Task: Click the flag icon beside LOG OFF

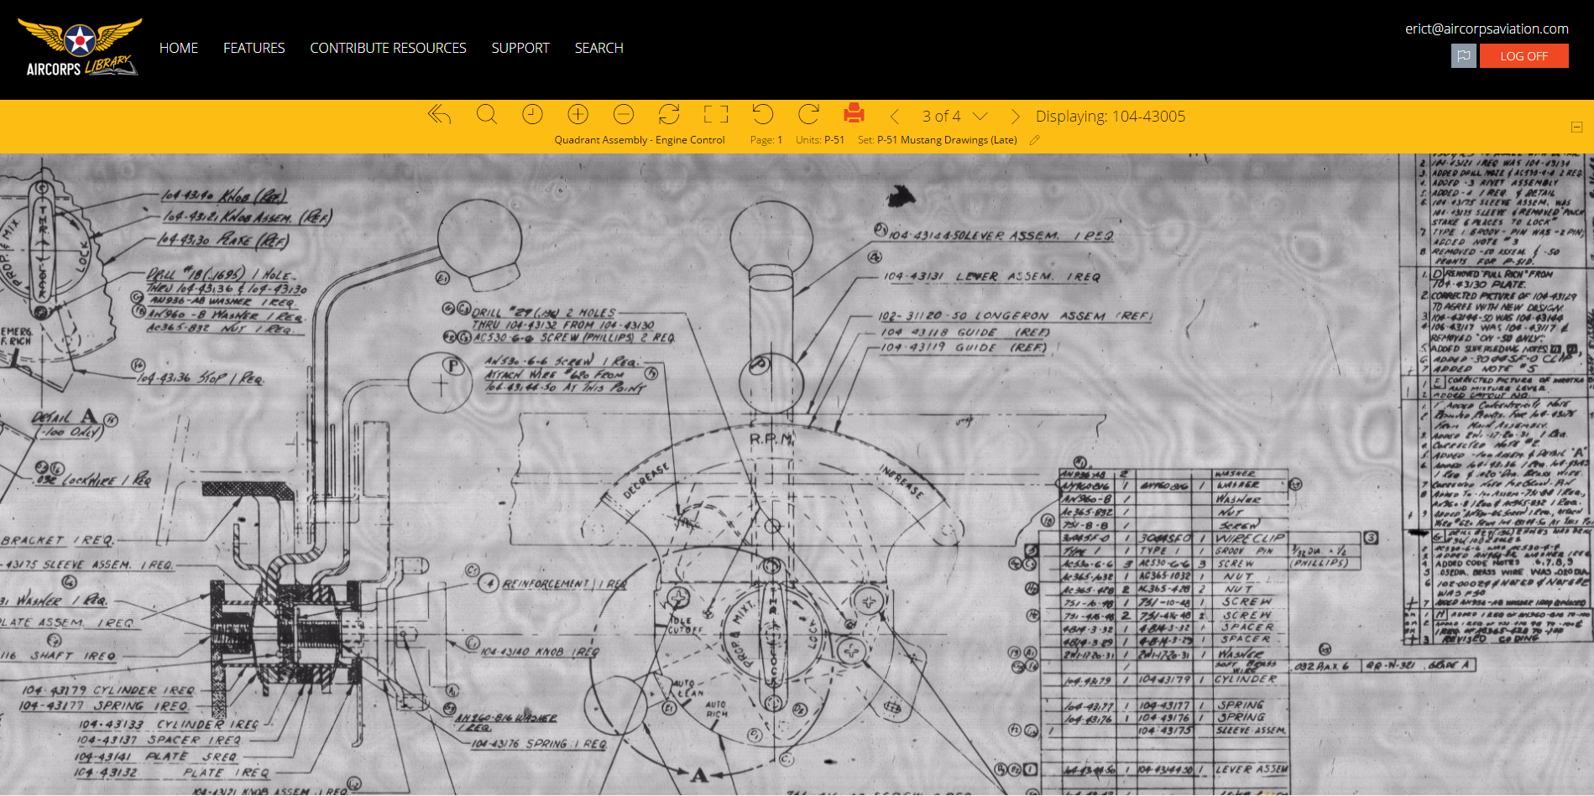Action: 1463,56
